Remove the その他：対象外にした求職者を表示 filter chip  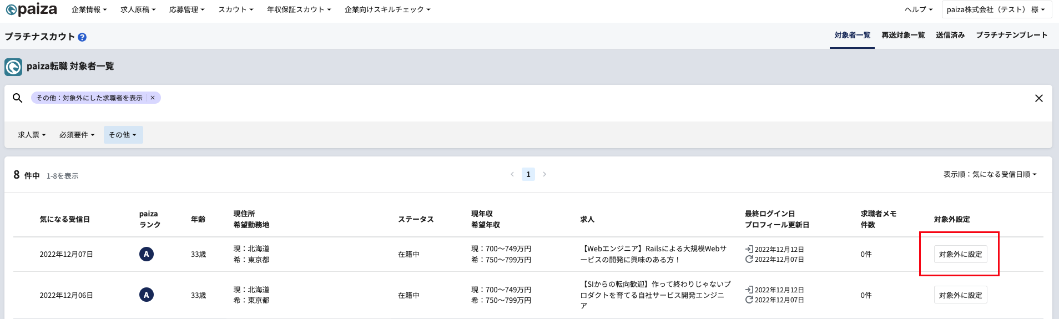coord(153,98)
